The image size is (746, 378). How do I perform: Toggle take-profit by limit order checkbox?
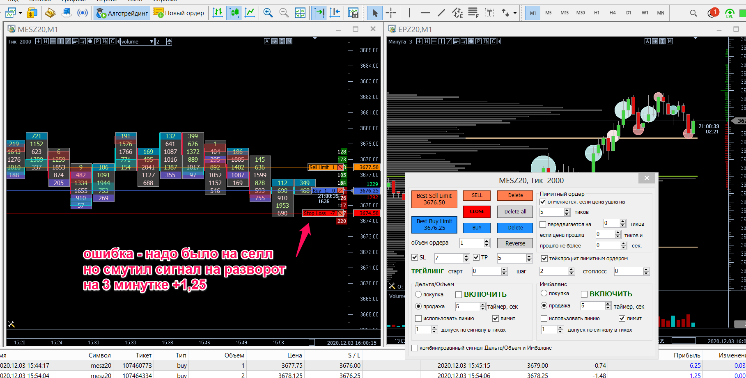[544, 258]
